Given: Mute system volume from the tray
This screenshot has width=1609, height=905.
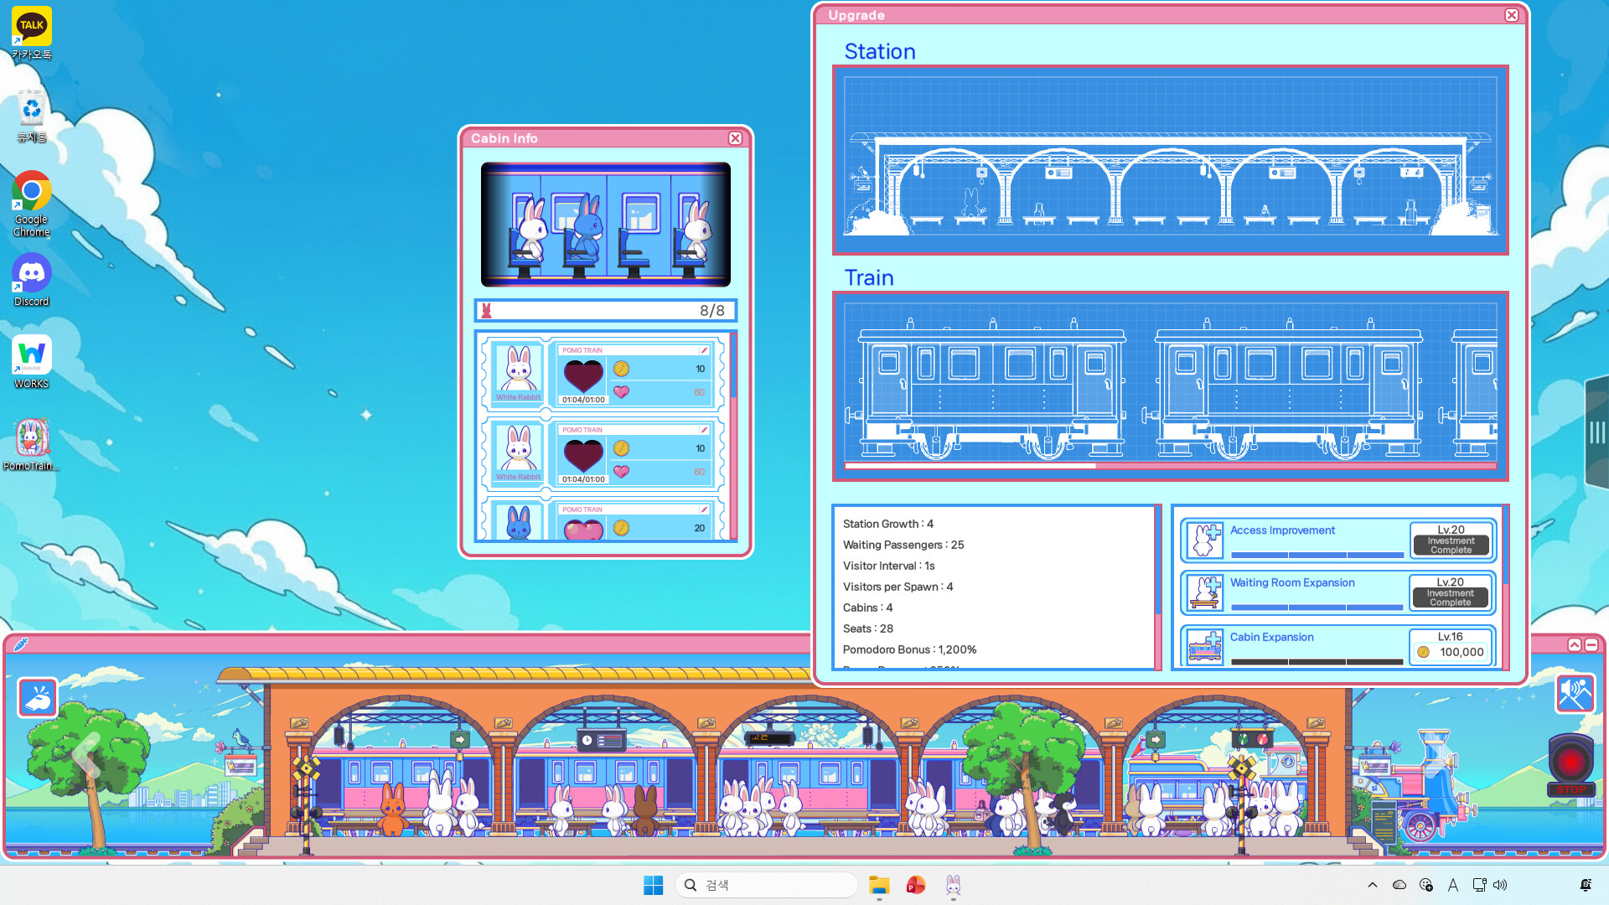Looking at the screenshot, I should (1501, 884).
